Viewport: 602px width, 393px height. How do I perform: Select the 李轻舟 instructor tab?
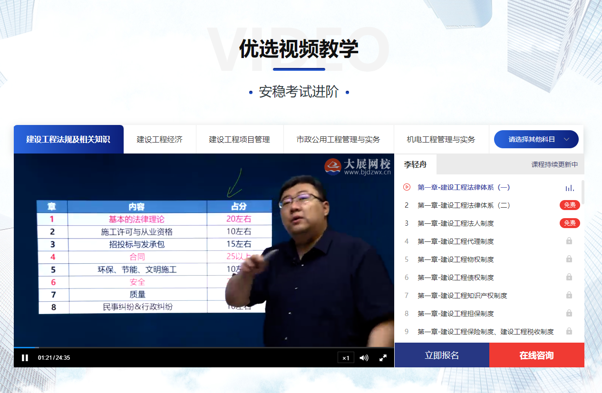[x=415, y=165]
